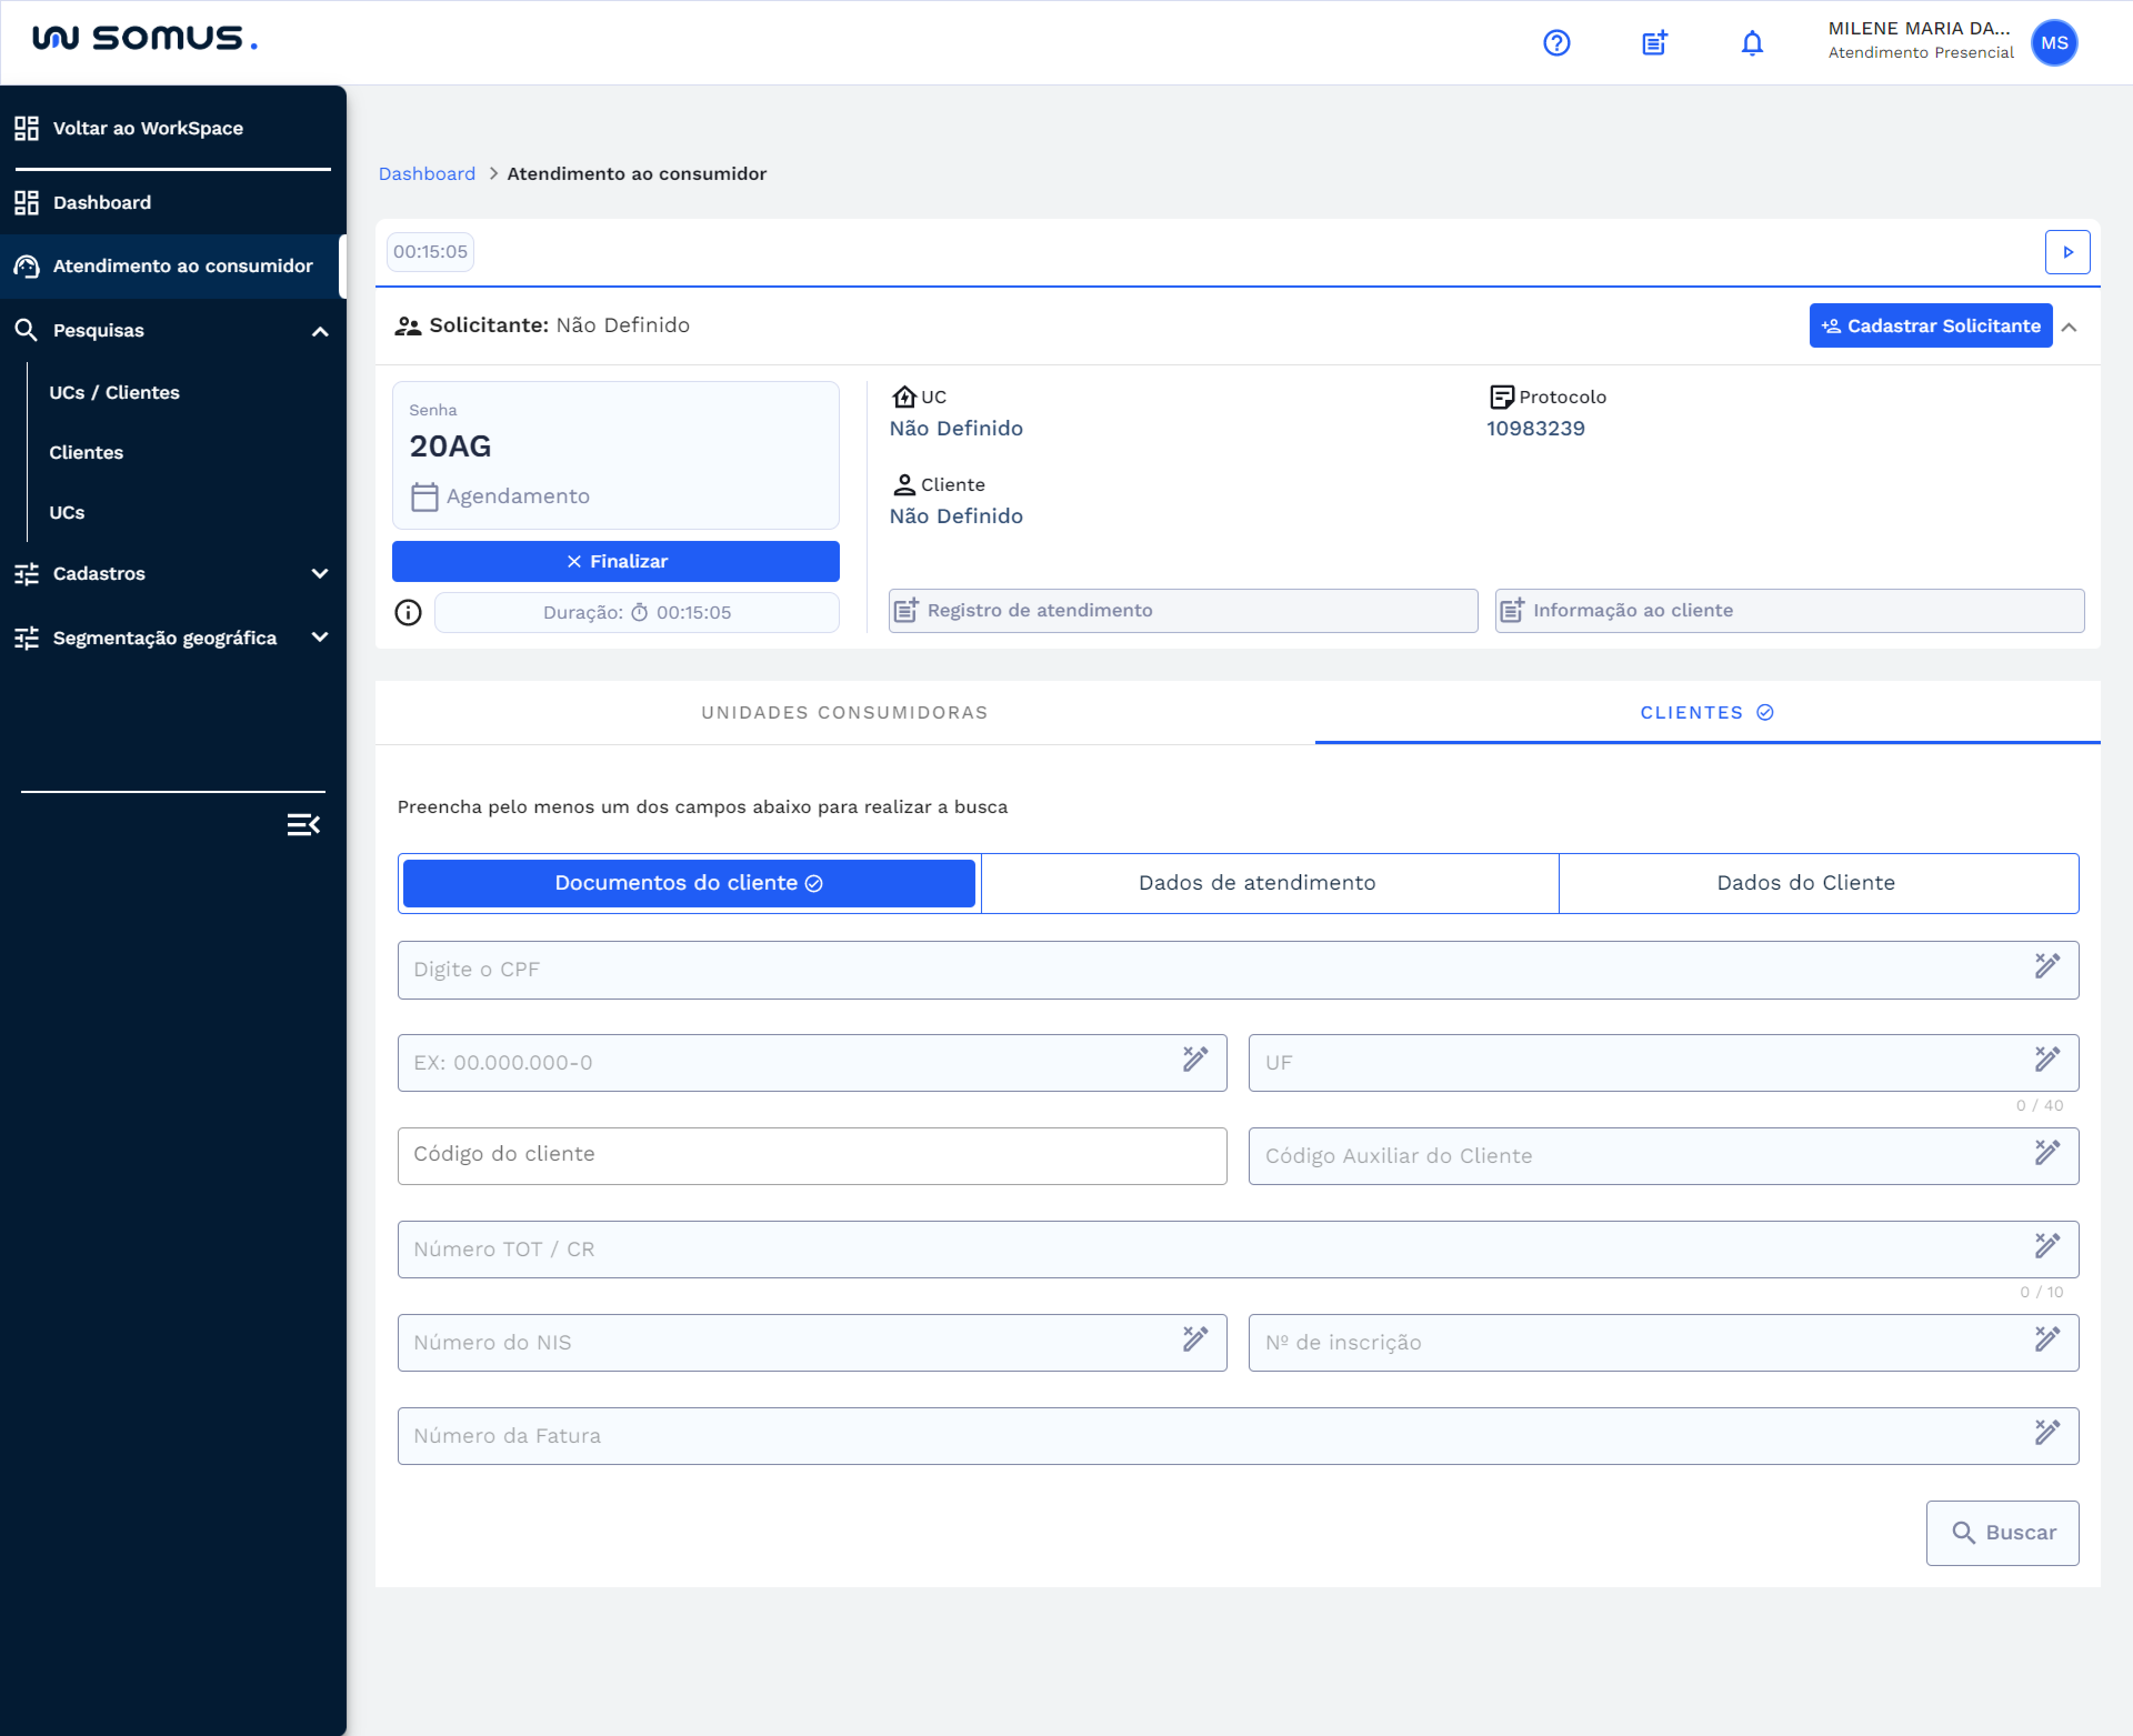Expand the Cadastros sidebar menu
The image size is (2133, 1736).
click(320, 574)
